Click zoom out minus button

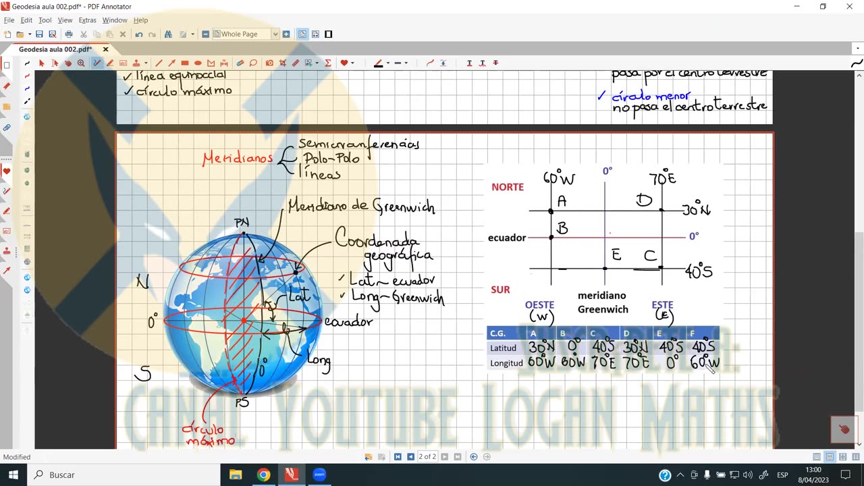[x=205, y=34]
